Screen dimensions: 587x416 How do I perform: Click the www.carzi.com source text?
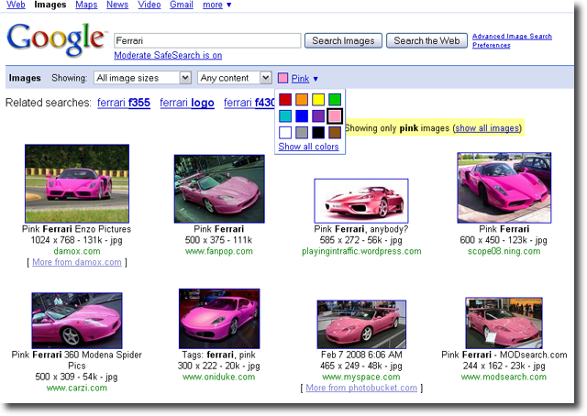(77, 389)
